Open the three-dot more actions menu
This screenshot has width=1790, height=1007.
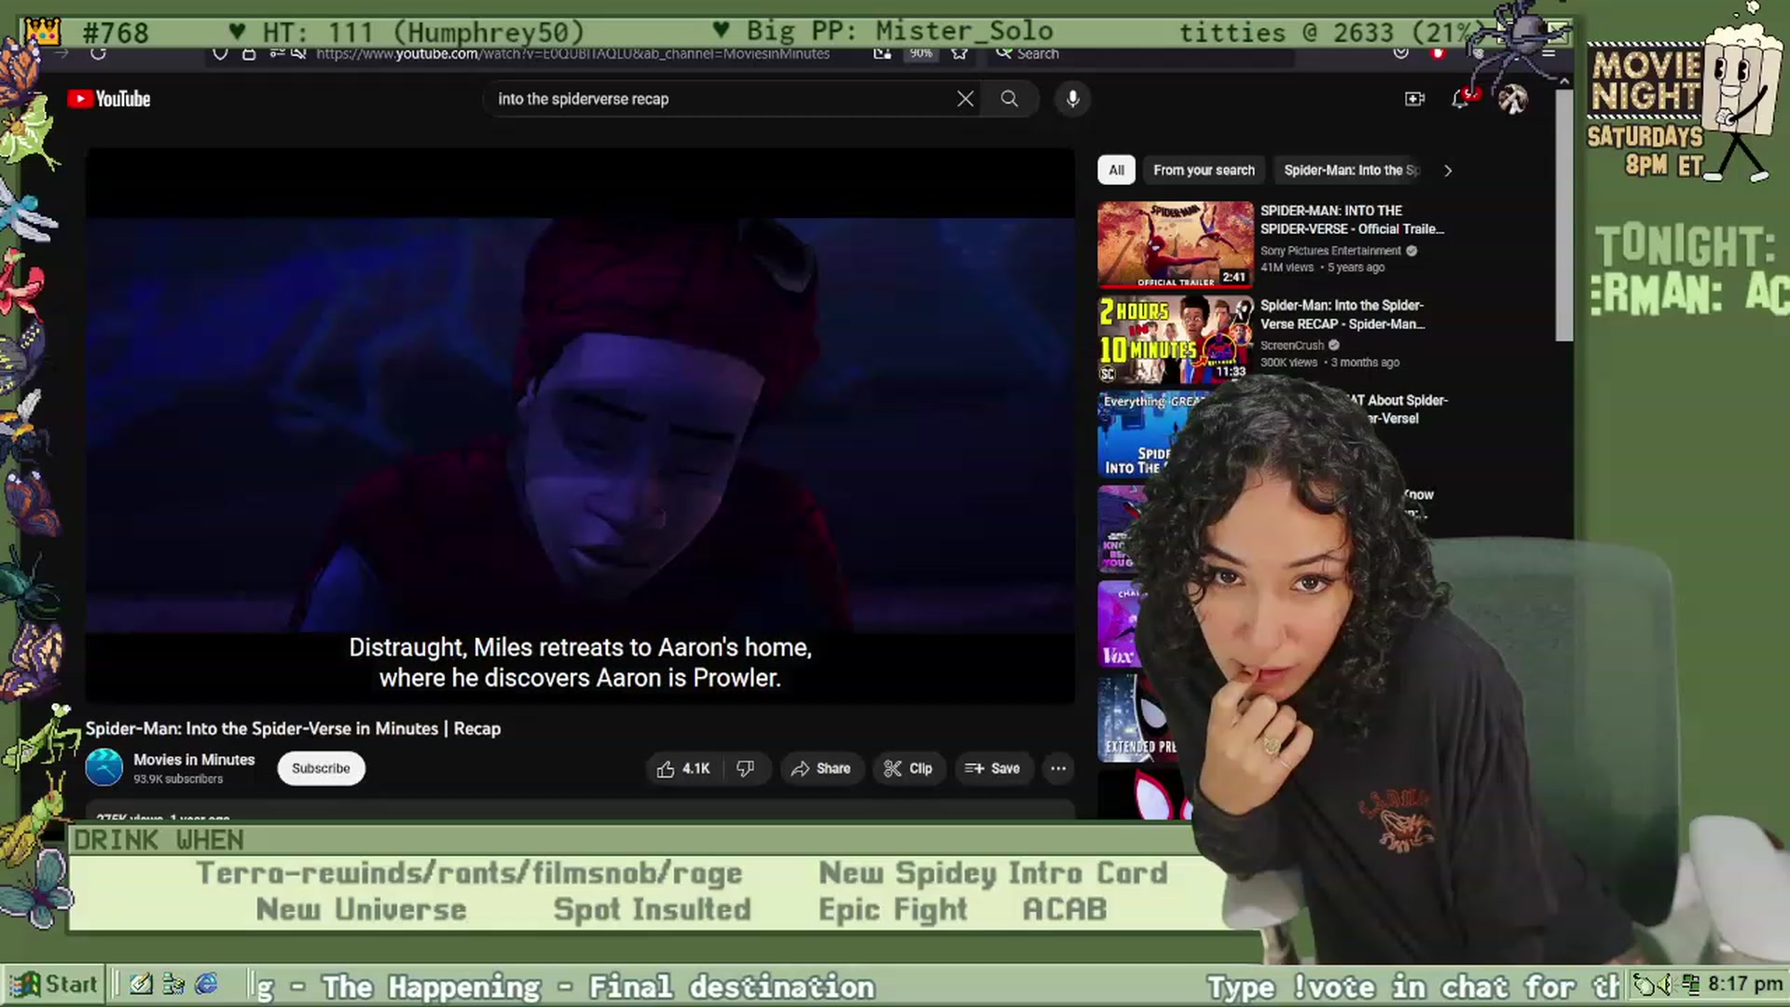[x=1058, y=768]
